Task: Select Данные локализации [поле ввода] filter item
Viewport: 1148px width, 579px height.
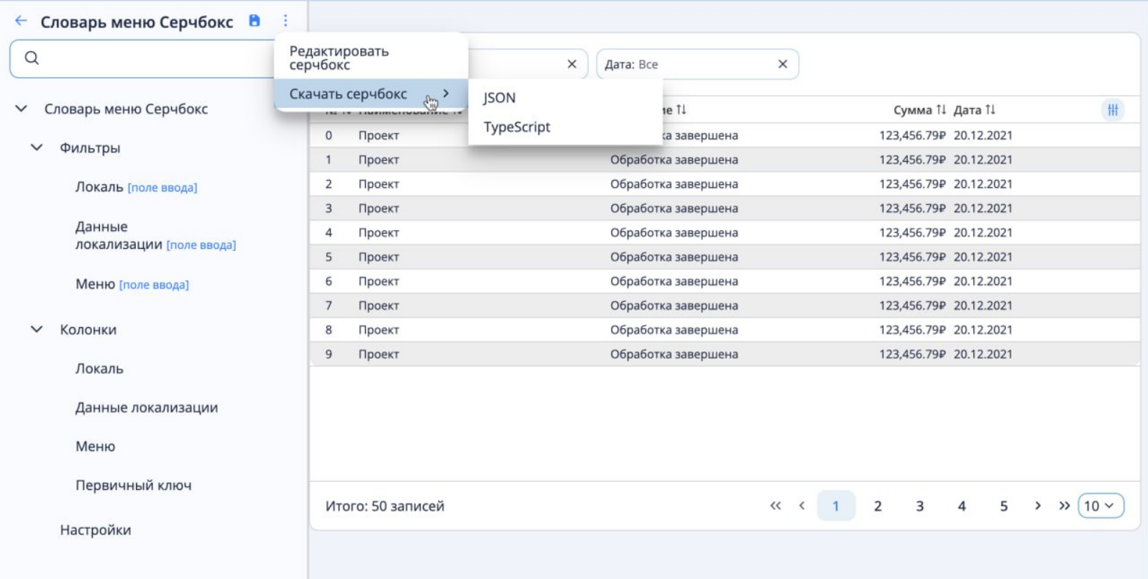Action: tap(155, 235)
